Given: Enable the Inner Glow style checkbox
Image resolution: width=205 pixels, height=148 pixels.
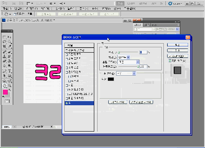Looking at the screenshot, I should pyautogui.click(x=67, y=68).
